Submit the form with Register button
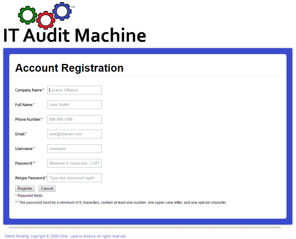 [x=25, y=189]
